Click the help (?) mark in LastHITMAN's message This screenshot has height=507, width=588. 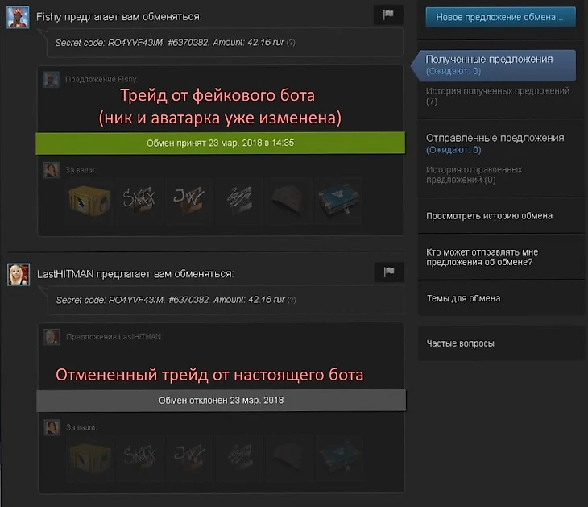tap(292, 300)
